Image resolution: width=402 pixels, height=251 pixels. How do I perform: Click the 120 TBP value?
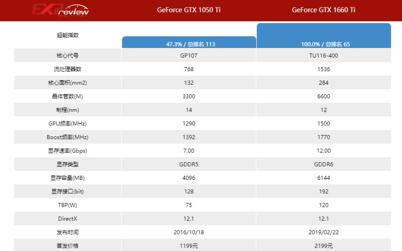click(324, 205)
